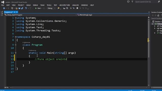Open the BUILD menu
This screenshot has height=91, width=162.
tap(29, 5)
